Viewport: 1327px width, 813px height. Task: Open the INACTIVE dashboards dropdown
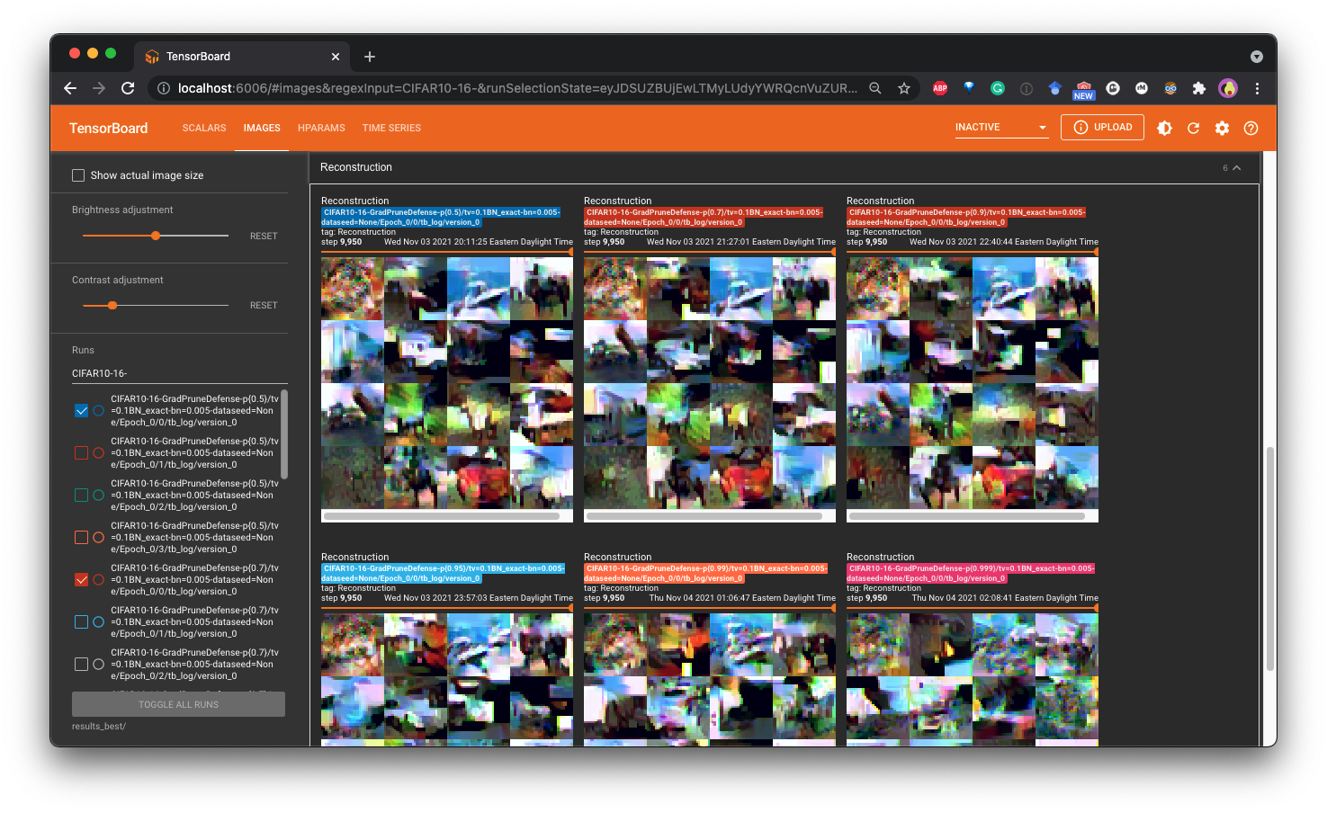pos(1001,128)
